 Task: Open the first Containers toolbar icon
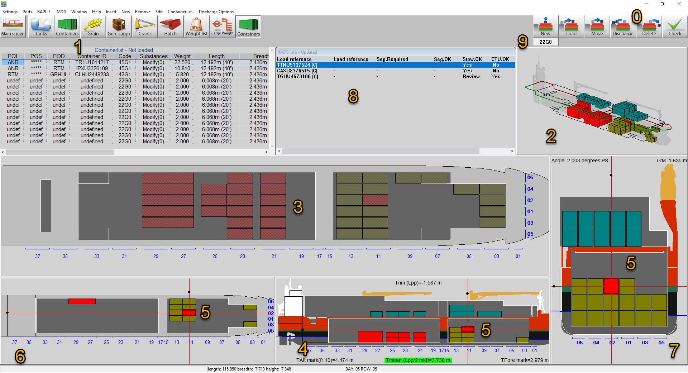67,27
